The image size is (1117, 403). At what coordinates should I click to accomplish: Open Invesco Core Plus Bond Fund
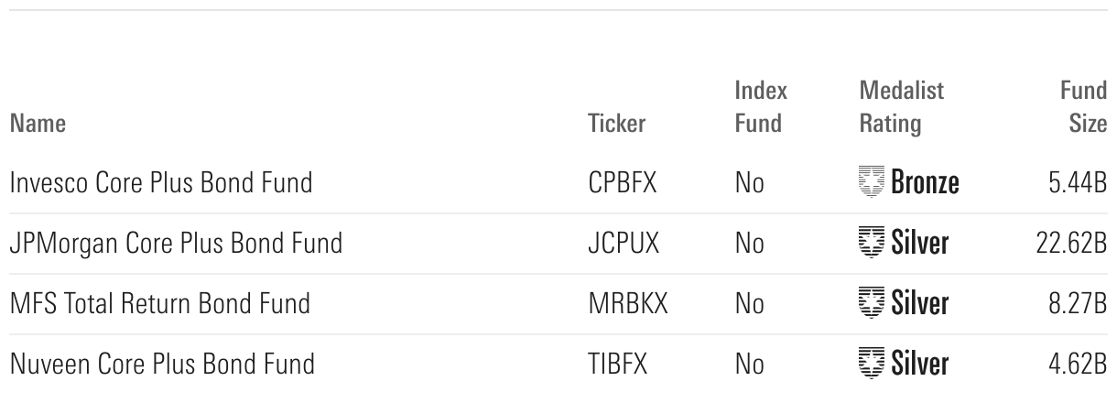point(161,183)
